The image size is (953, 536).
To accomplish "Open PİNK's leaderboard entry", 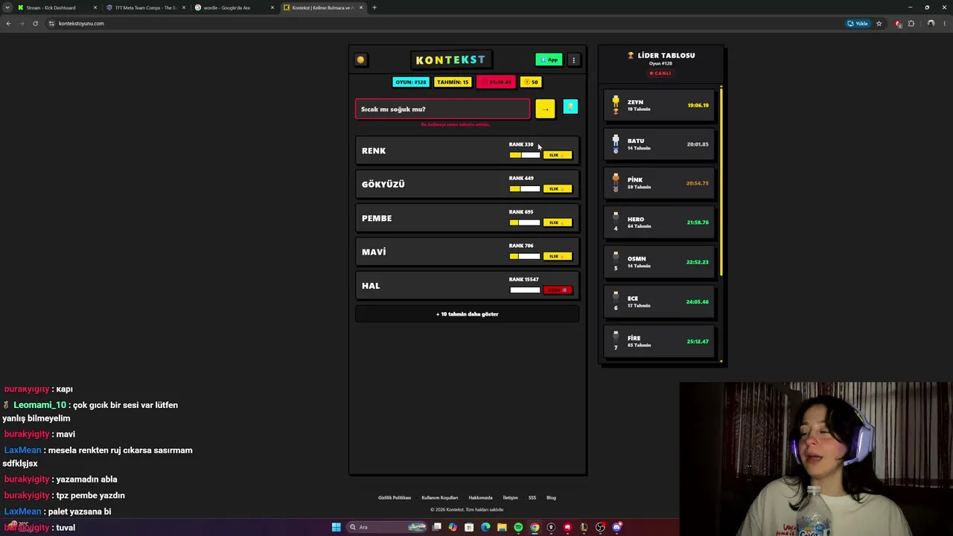I will (x=660, y=183).
